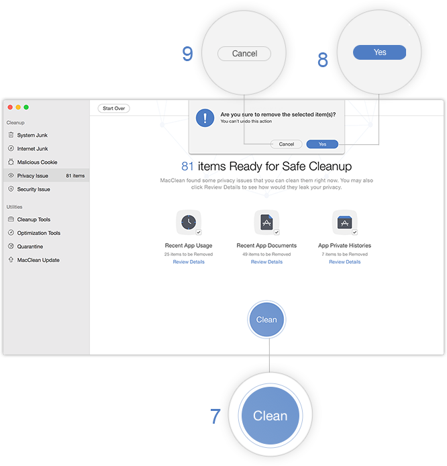Select the Malicious Cookie icon
447x466 pixels.
[11, 162]
